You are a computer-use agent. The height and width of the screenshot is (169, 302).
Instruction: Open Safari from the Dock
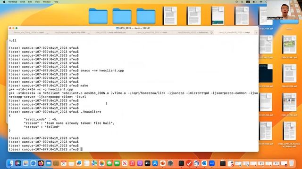[33, 163]
